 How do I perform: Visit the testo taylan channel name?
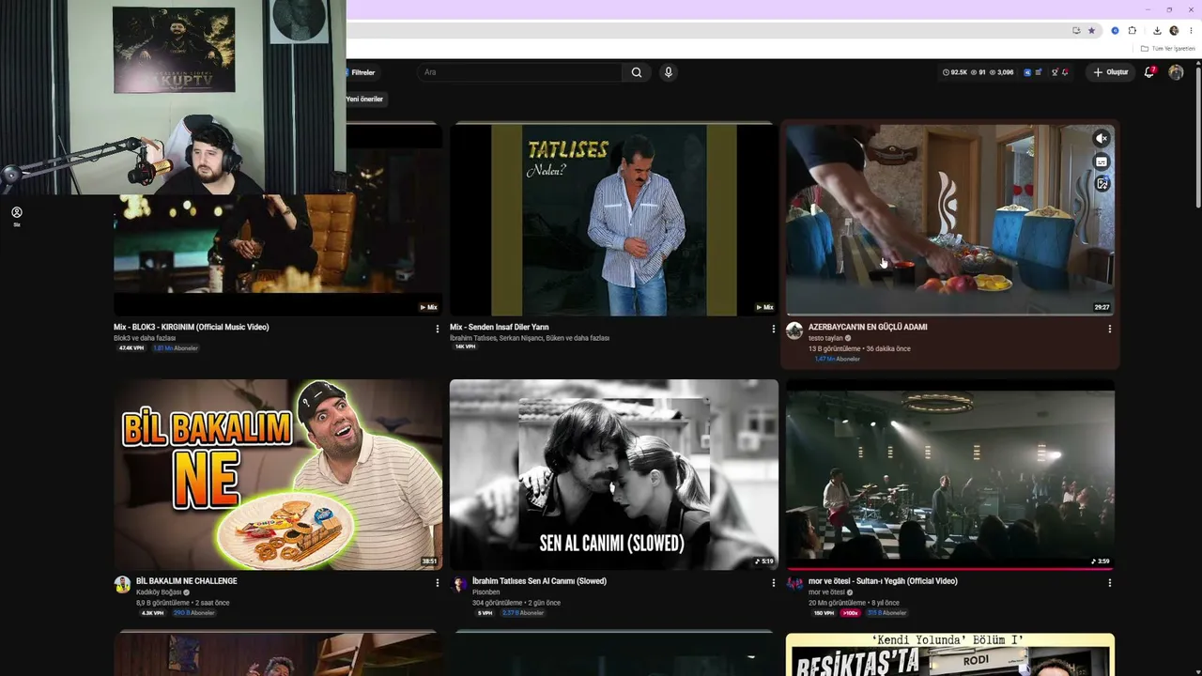pos(825,338)
